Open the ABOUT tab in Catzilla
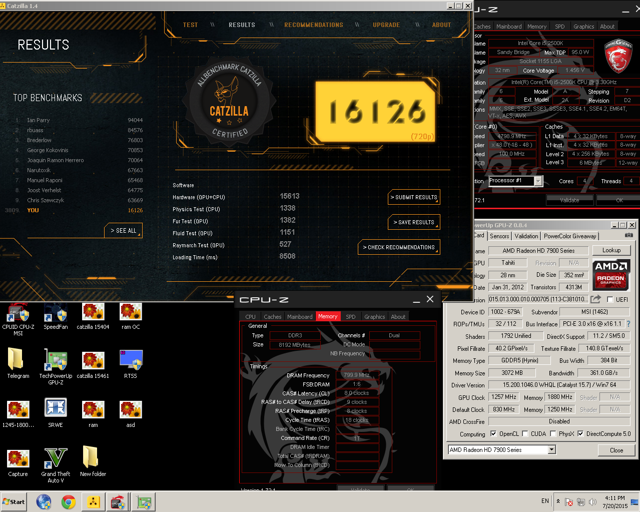Viewport: 640px width, 512px height. click(x=441, y=25)
